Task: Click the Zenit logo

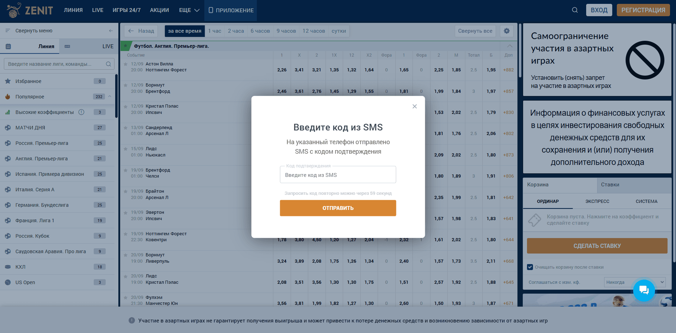Action: [30, 10]
